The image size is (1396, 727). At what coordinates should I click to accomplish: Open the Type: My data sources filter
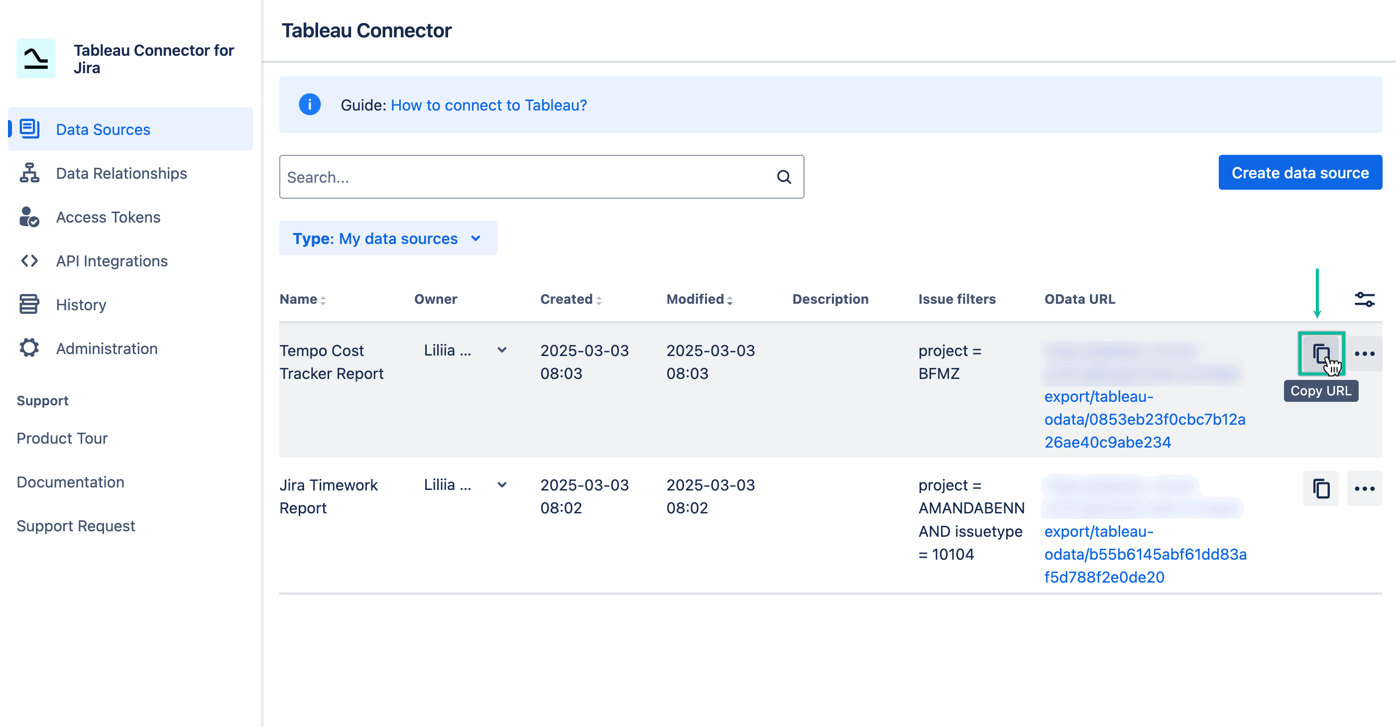tap(388, 238)
